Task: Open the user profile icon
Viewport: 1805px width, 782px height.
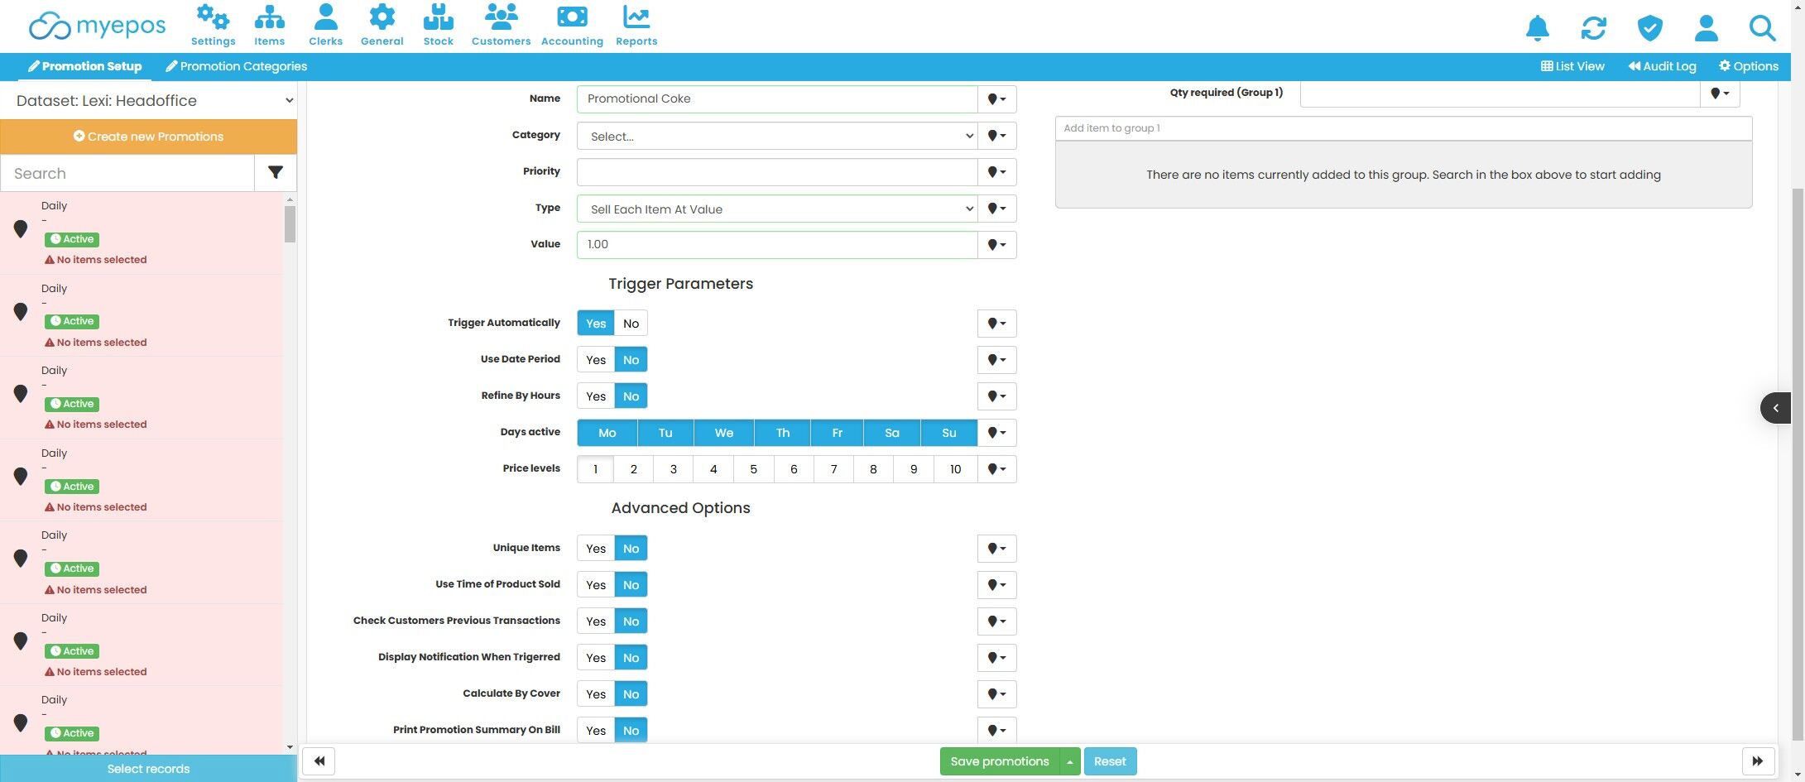Action: (x=1706, y=28)
